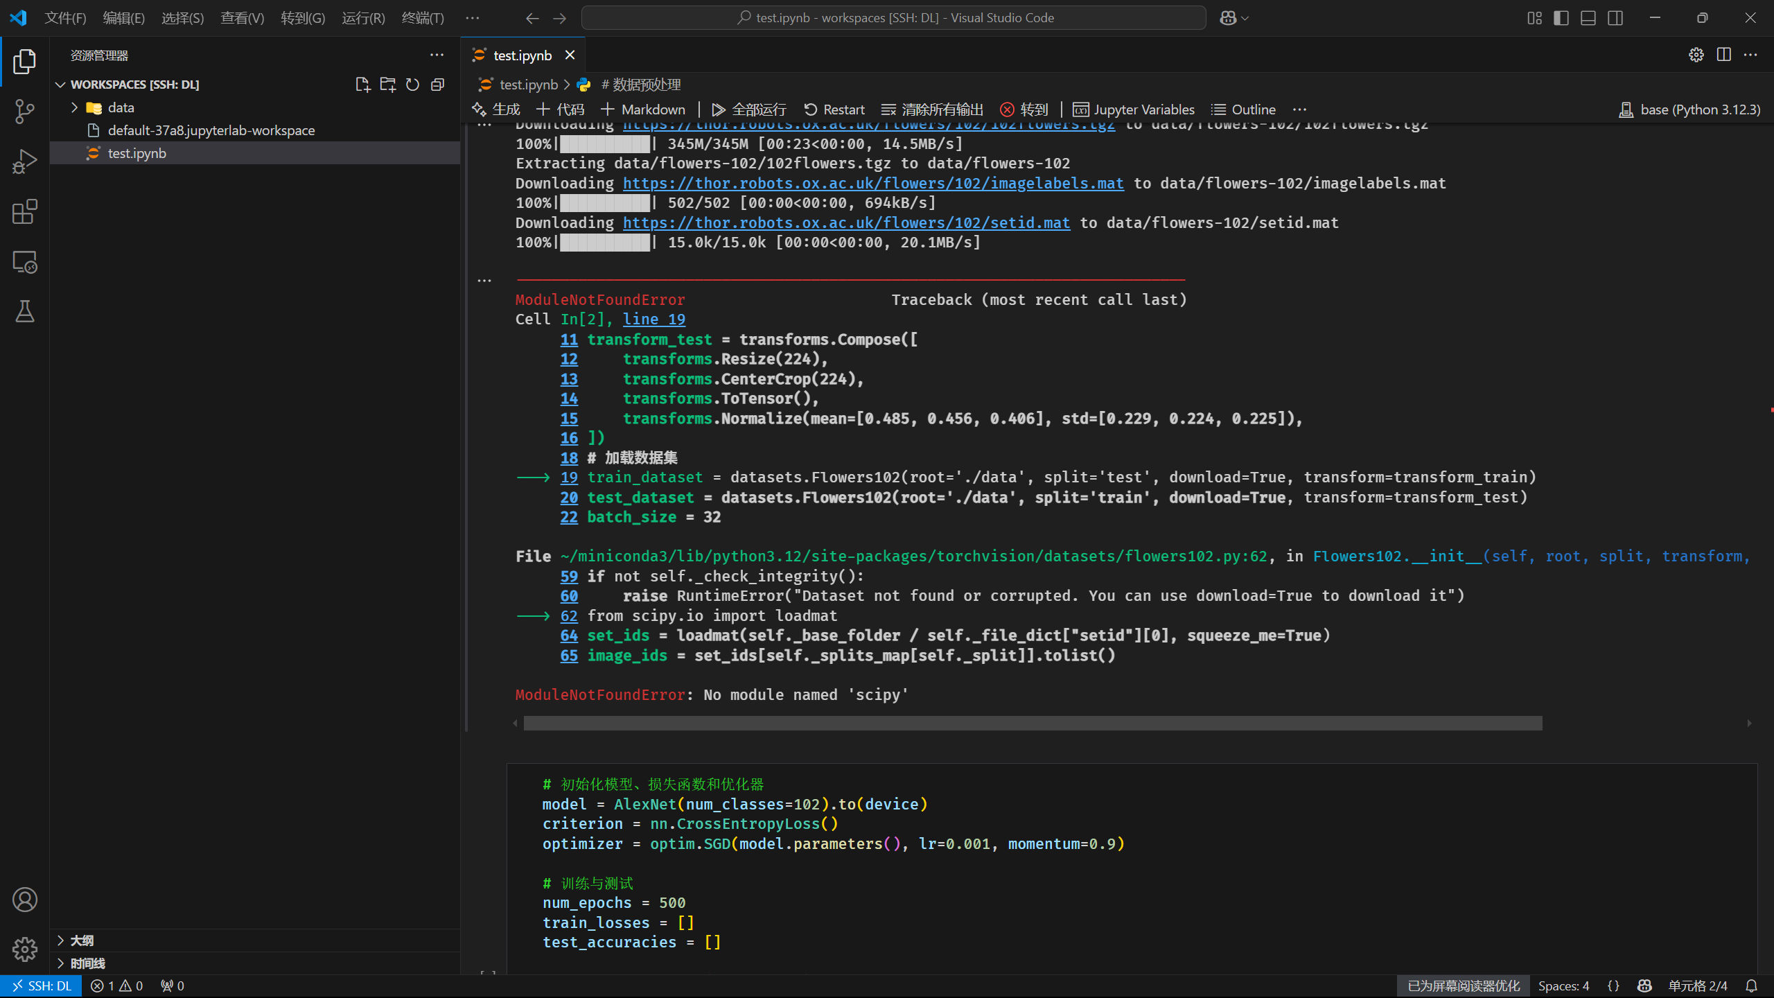The height and width of the screenshot is (998, 1774).
Task: Toggle the primary side bar
Action: click(x=1561, y=18)
